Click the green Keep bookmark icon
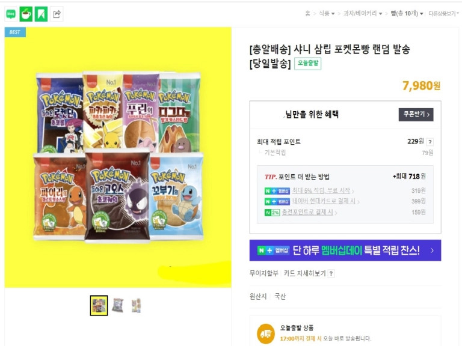The image size is (462, 346). [x=42, y=14]
